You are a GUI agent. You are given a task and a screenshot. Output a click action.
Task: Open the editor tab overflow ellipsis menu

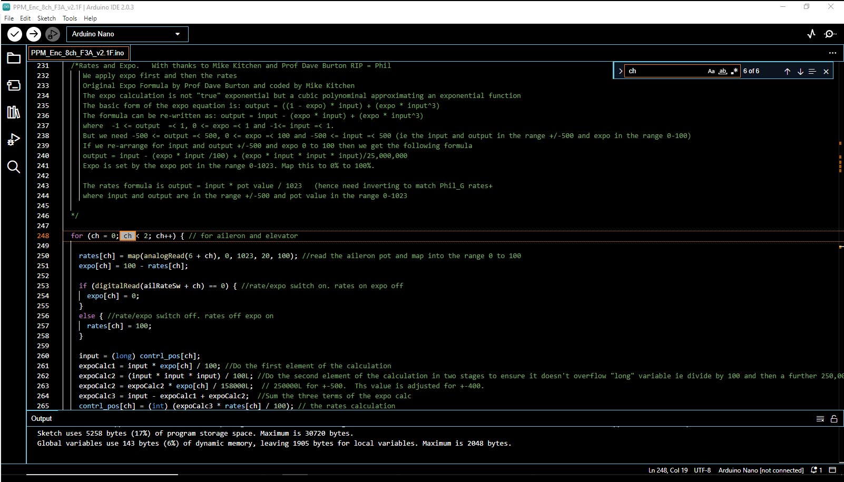pos(832,53)
